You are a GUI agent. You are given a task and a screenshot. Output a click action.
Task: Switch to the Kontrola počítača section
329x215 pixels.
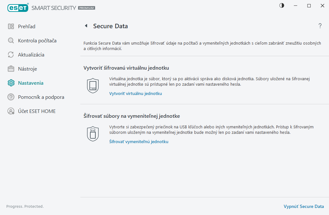(x=38, y=40)
